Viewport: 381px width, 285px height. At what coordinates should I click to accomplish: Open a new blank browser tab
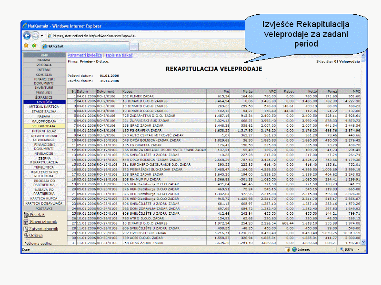click(x=134, y=46)
